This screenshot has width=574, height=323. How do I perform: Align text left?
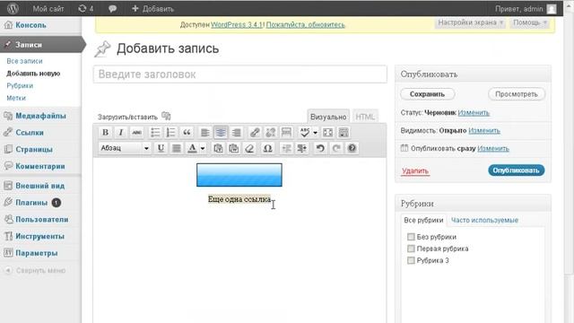click(205, 132)
